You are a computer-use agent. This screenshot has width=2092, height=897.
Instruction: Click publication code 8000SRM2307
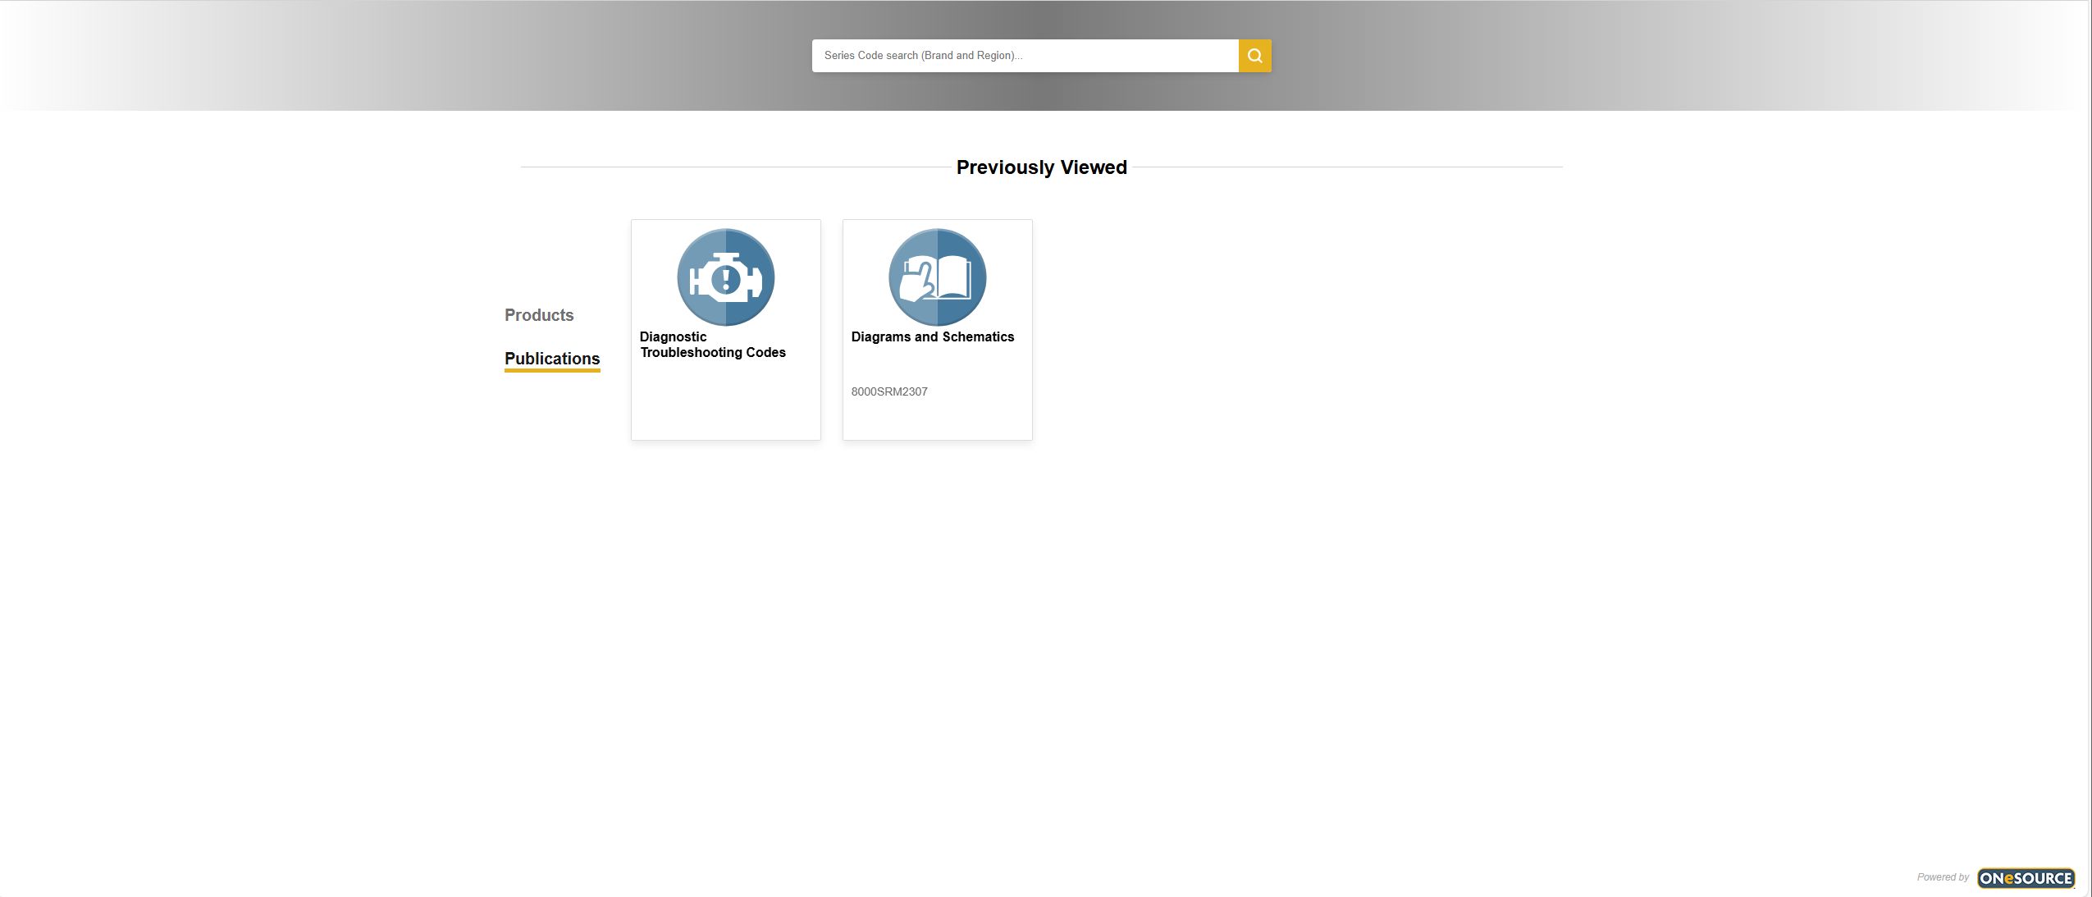point(889,391)
